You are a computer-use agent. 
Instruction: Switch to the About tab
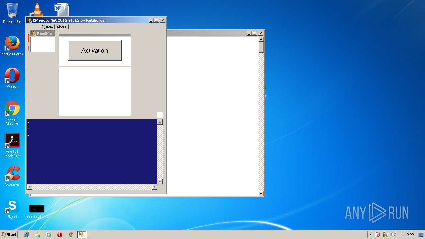(61, 27)
